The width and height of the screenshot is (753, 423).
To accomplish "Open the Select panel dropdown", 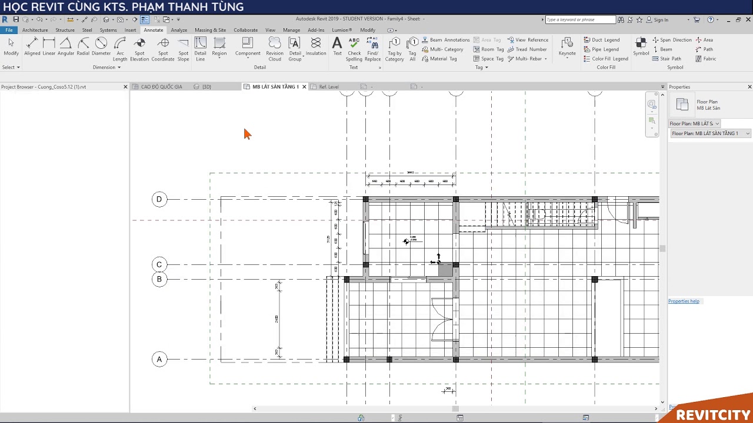I will [11, 67].
